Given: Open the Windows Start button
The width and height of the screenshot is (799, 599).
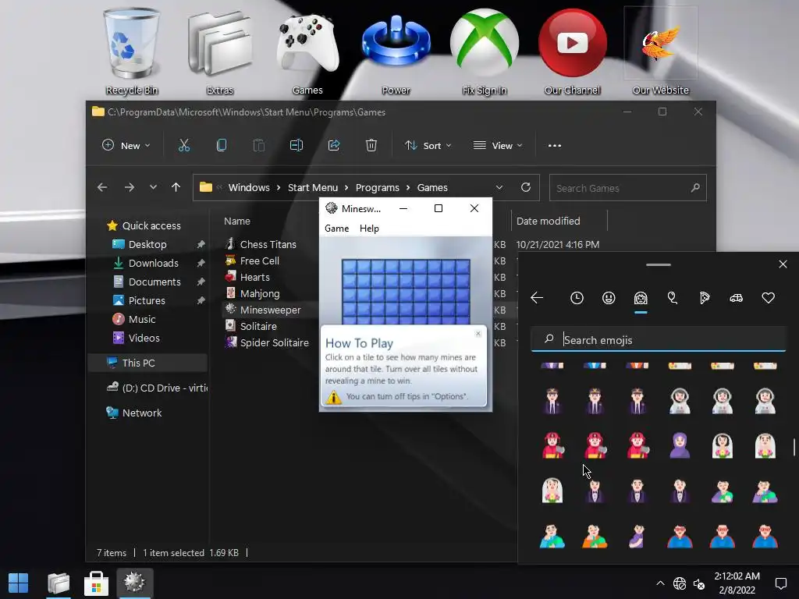Looking at the screenshot, I should (x=19, y=583).
